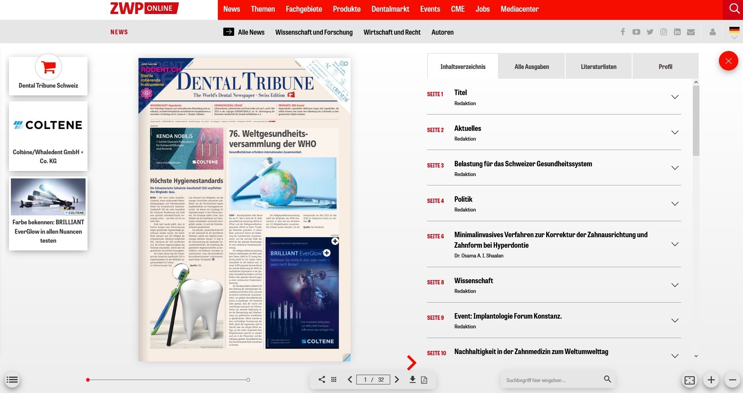
Task: Expand the Seite 8 Wissenschaft entry
Action: [x=675, y=285]
